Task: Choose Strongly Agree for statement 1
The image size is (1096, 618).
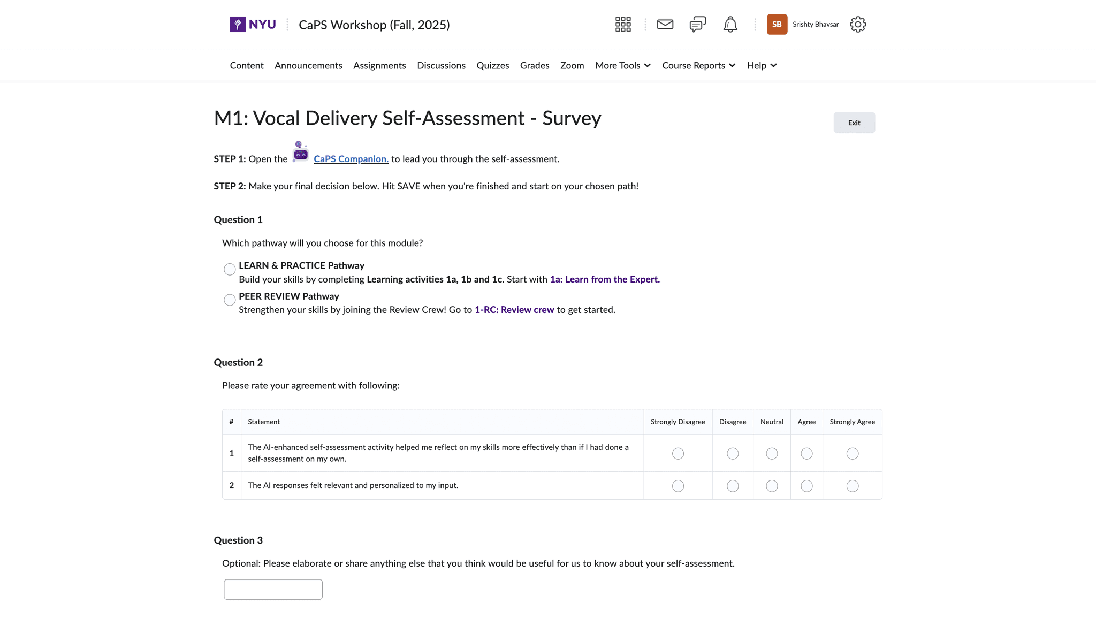Action: click(x=853, y=454)
